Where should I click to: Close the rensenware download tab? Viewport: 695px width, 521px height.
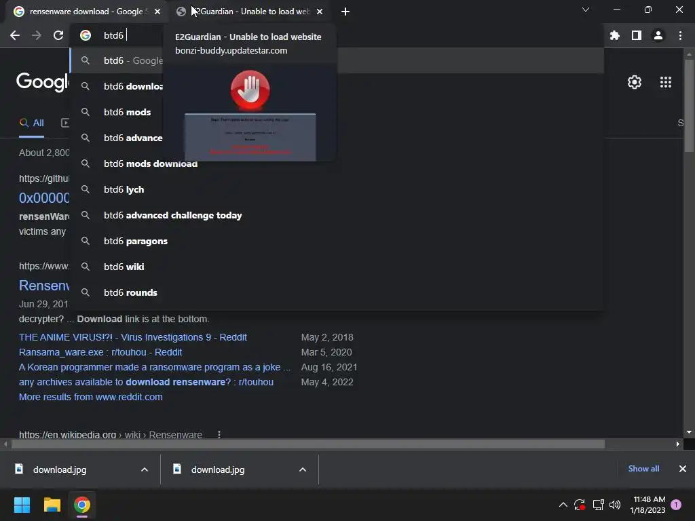(x=157, y=12)
